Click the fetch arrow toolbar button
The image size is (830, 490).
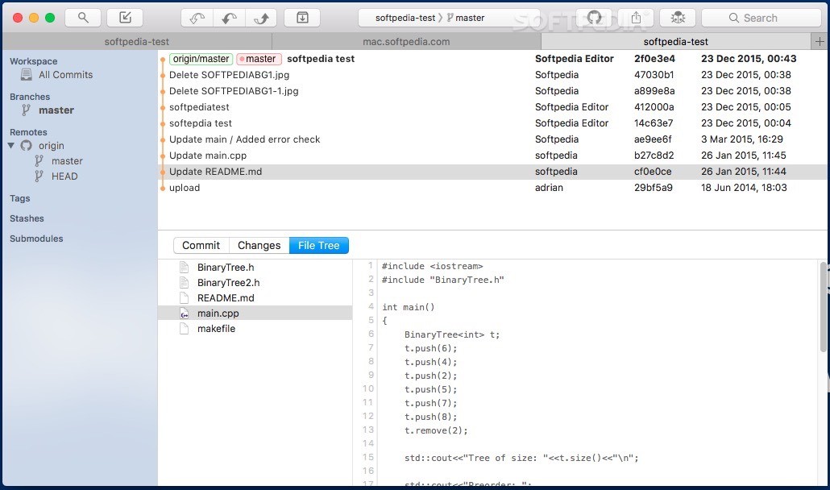click(197, 18)
